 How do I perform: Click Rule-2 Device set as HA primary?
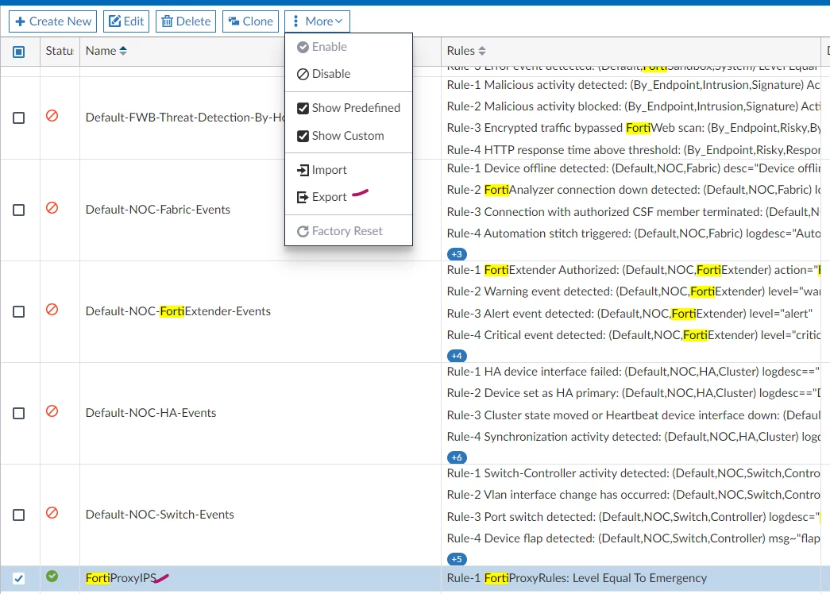tap(634, 393)
